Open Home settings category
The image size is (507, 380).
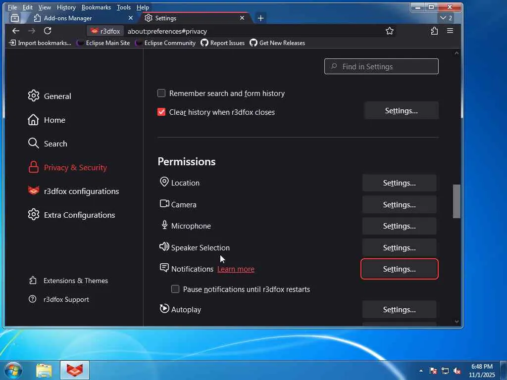pos(47,120)
